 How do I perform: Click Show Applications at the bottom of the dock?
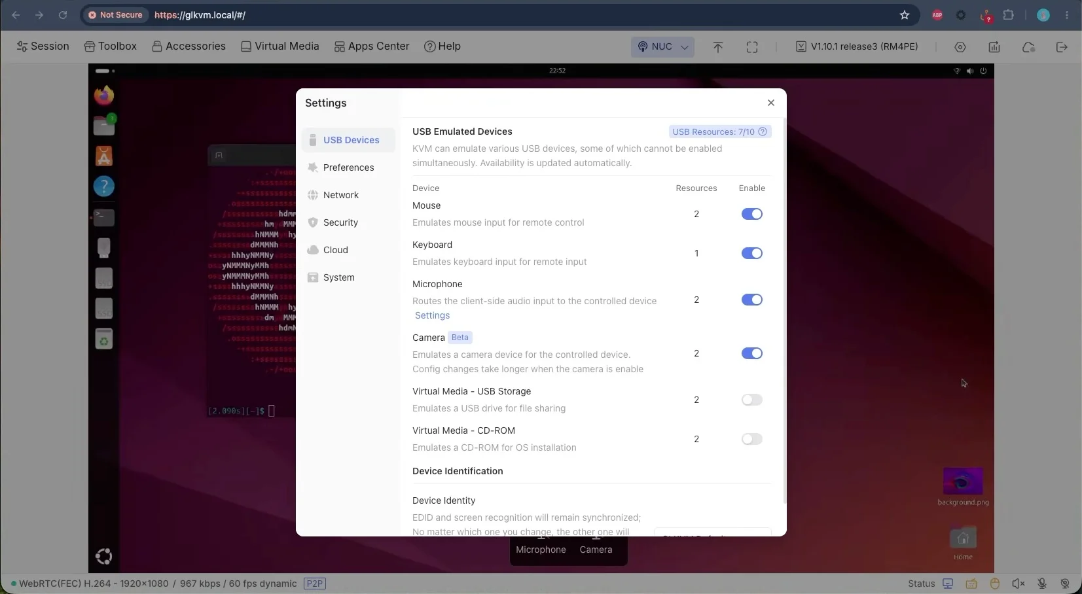point(104,557)
